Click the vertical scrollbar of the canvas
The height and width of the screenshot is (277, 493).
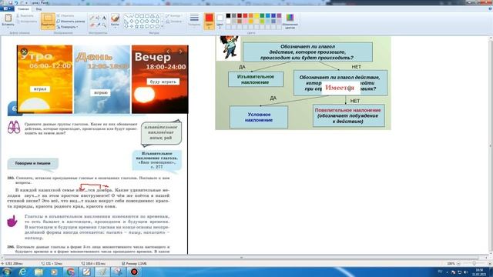click(x=491, y=145)
